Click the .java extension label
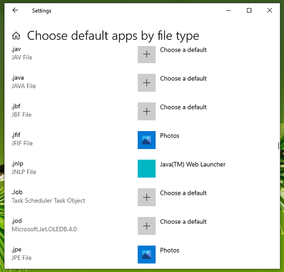The width and height of the screenshot is (284, 272). pyautogui.click(x=18, y=78)
